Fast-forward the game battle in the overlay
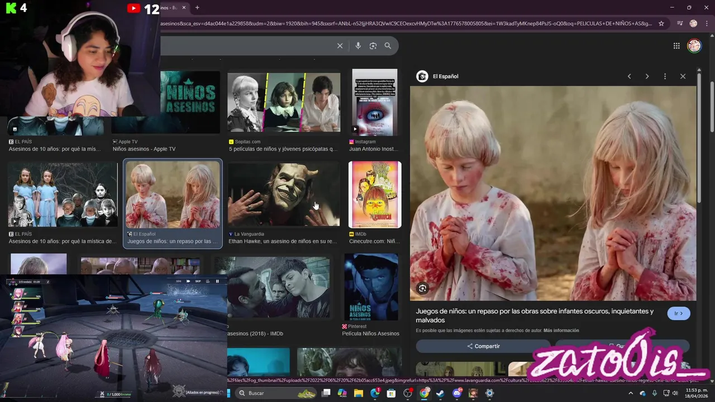Image resolution: width=715 pixels, height=402 pixels. 188,281
